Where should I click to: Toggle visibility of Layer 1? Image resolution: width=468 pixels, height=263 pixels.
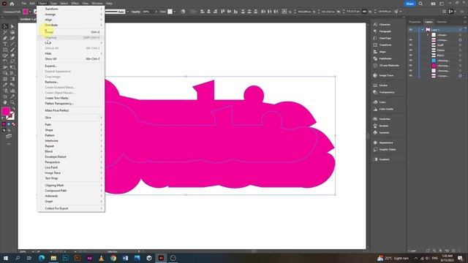(411, 30)
